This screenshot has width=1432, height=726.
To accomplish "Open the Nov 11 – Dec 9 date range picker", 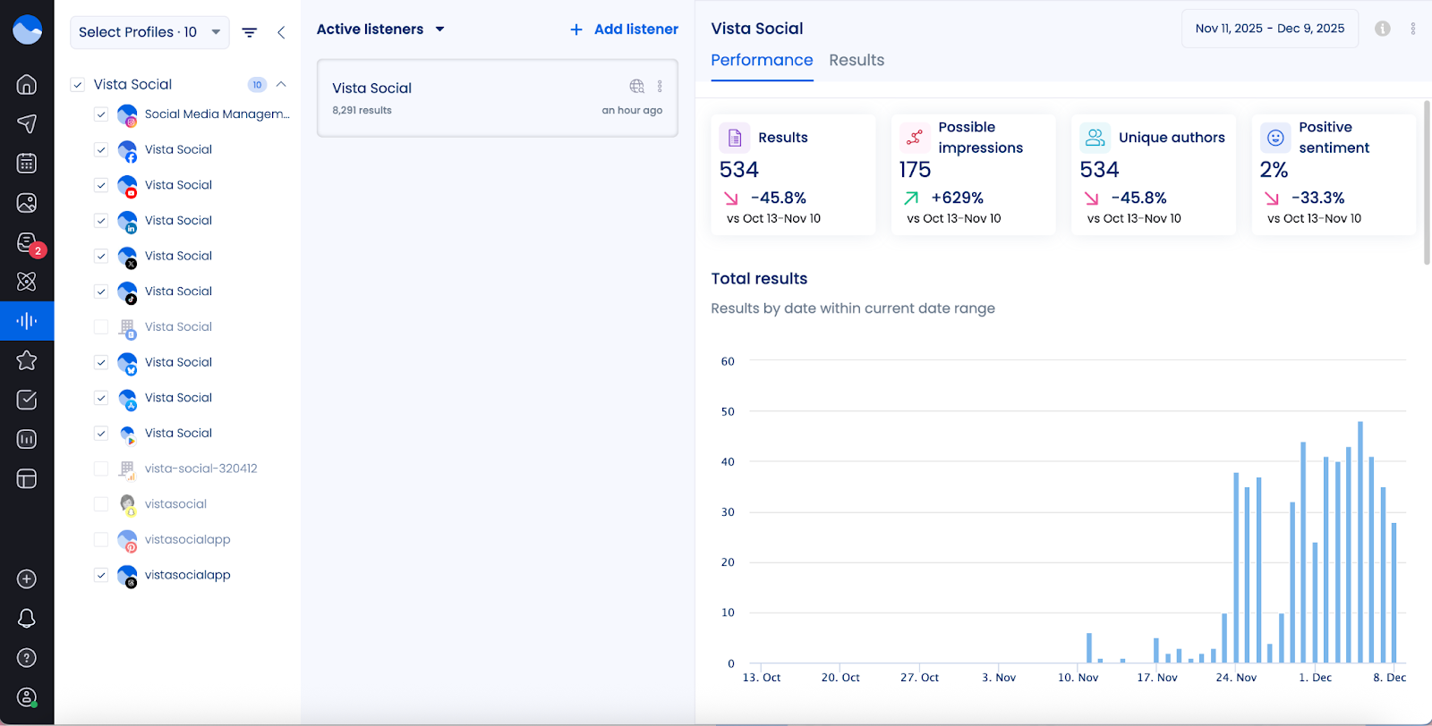I will pos(1269,29).
